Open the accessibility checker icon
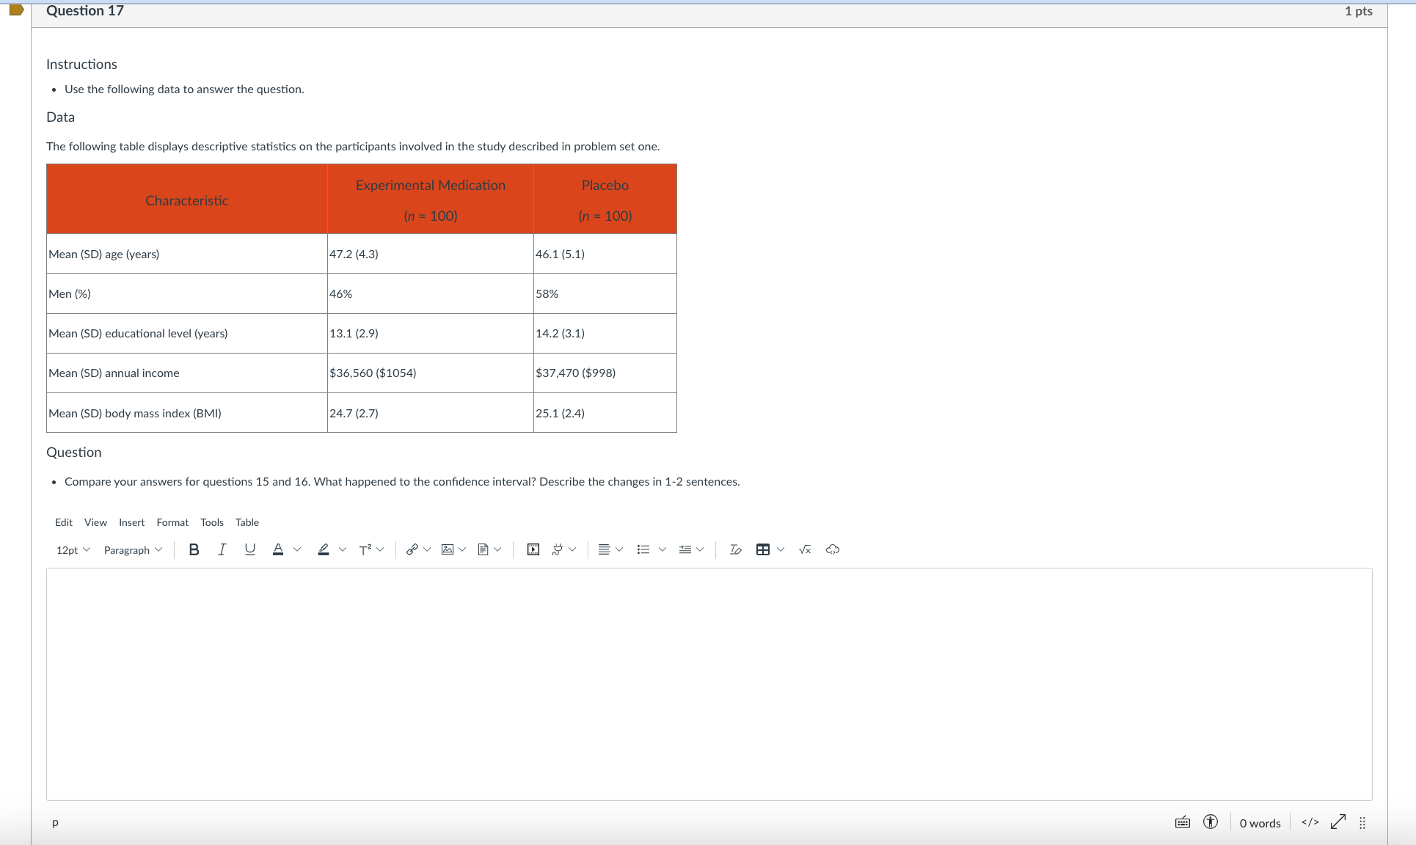Image resolution: width=1416 pixels, height=845 pixels. (1211, 822)
